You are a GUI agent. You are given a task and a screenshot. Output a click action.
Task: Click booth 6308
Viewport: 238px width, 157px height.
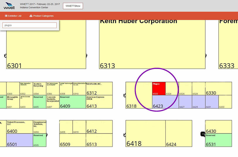point(66,88)
